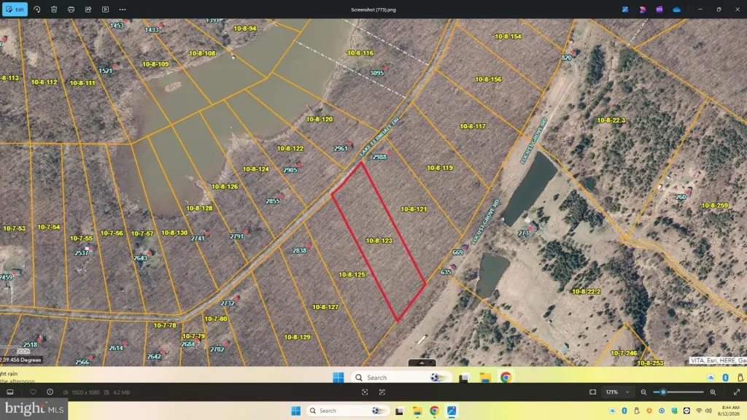Click the LAKE FERNDALE DR road label
747x420 pixels.
(x=379, y=136)
